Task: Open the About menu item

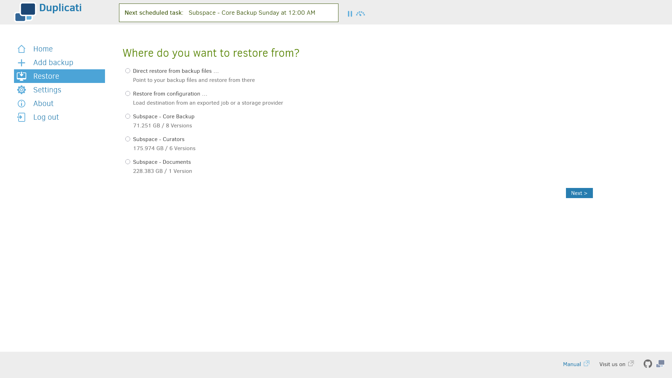Action: pos(59,104)
